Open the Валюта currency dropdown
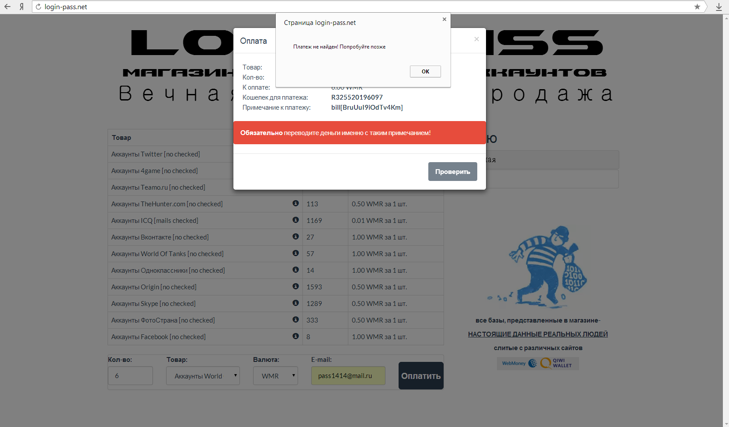 pyautogui.click(x=275, y=376)
